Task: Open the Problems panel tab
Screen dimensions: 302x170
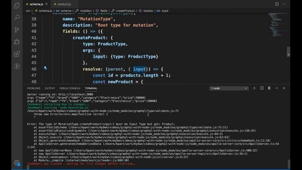Action: pyautogui.click(x=34, y=88)
